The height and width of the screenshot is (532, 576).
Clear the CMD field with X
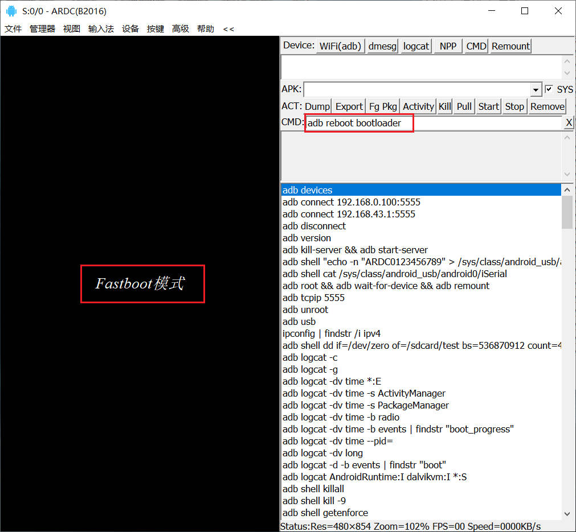pos(569,123)
